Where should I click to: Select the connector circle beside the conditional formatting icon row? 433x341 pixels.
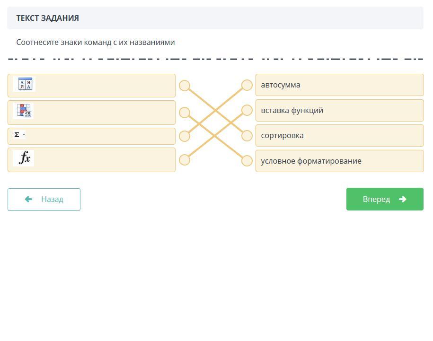(x=185, y=113)
